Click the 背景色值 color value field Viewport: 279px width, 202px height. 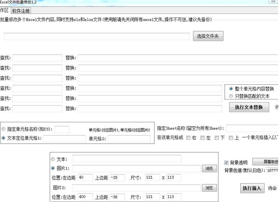pos(272,170)
